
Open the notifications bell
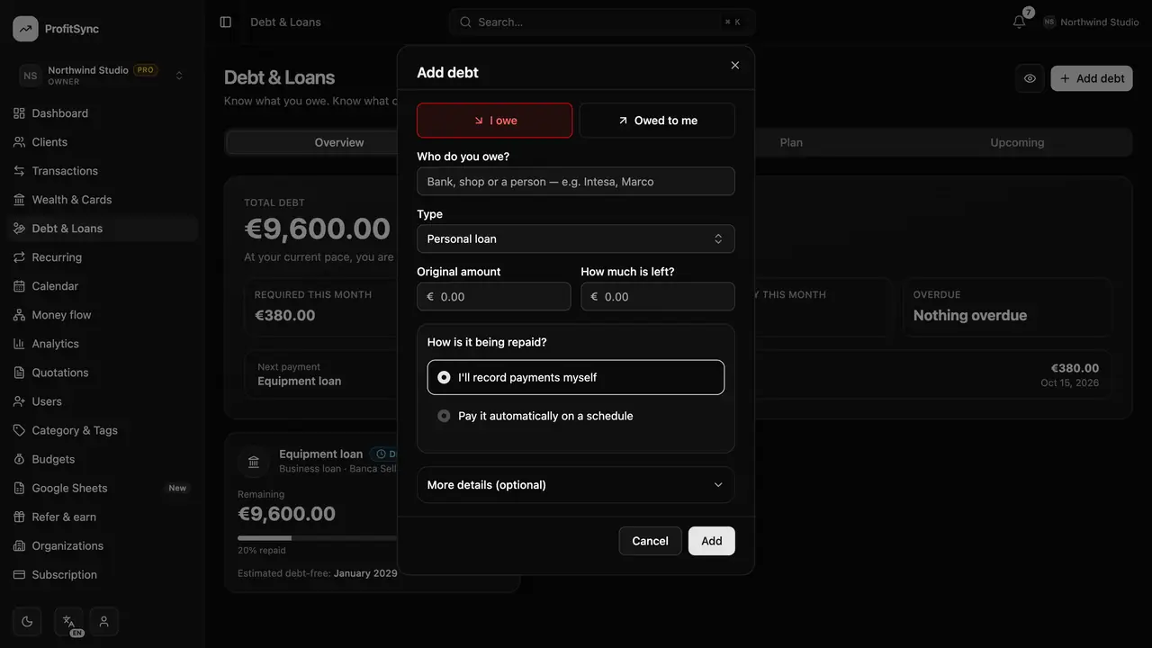click(x=1019, y=22)
